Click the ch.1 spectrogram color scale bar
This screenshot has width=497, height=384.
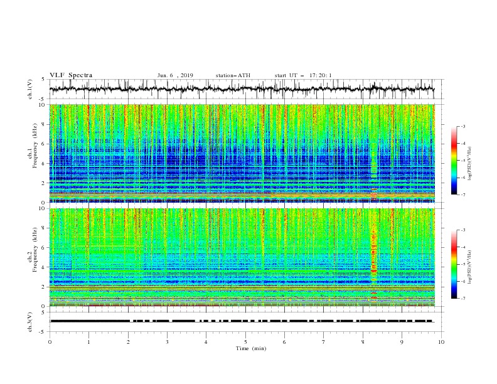pyautogui.click(x=454, y=161)
